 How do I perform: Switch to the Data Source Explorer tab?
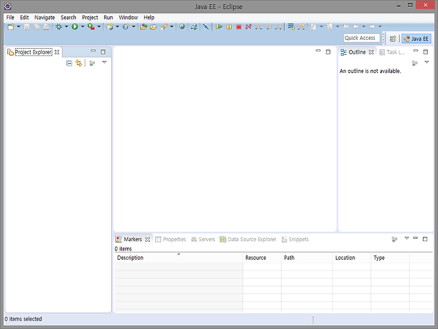(248, 239)
